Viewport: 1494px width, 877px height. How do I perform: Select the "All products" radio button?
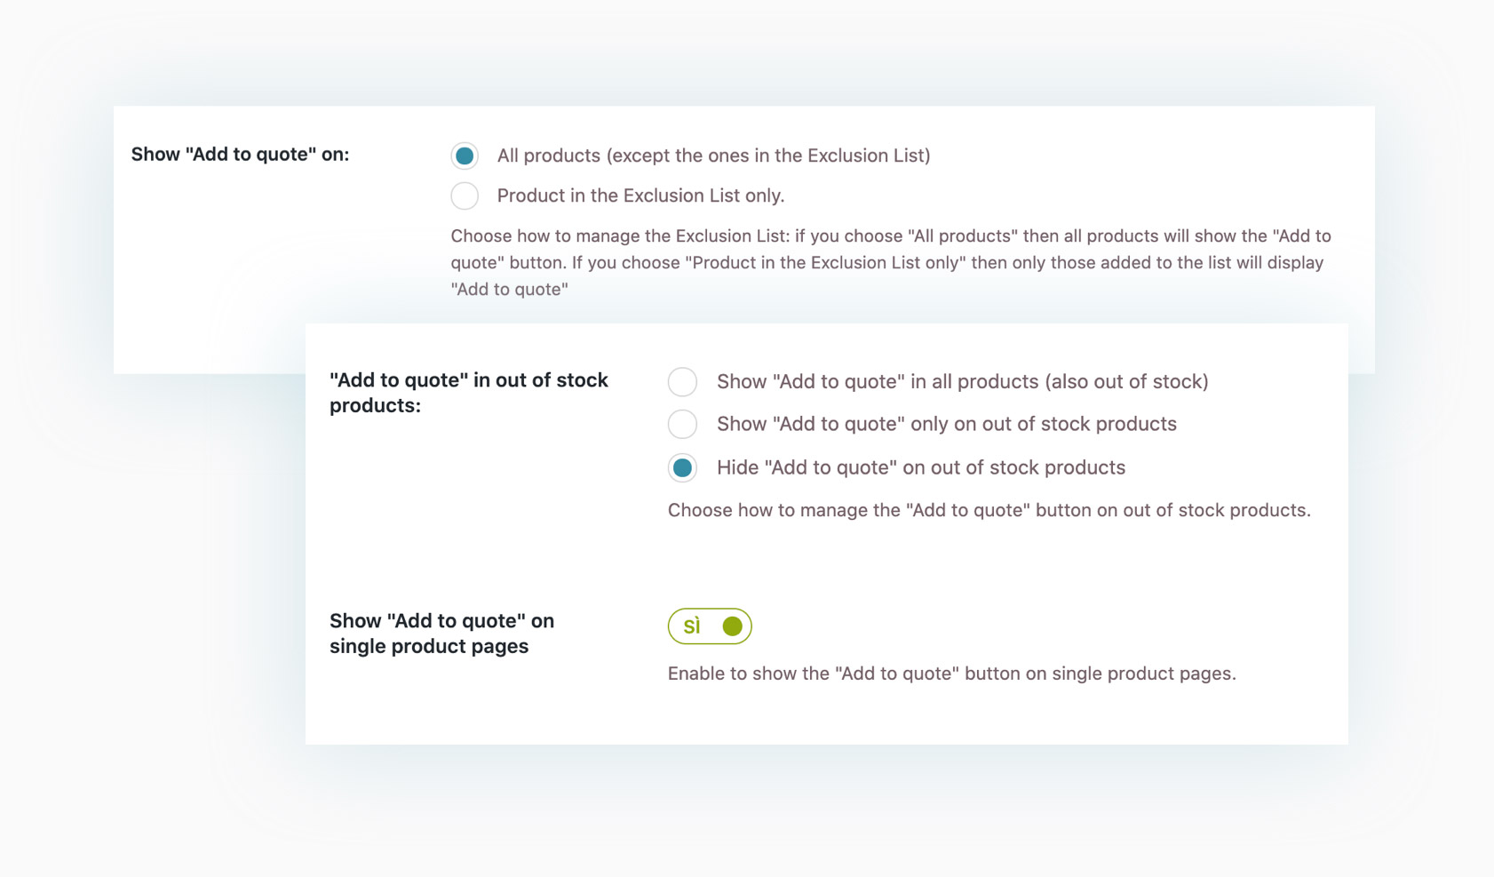pos(465,156)
